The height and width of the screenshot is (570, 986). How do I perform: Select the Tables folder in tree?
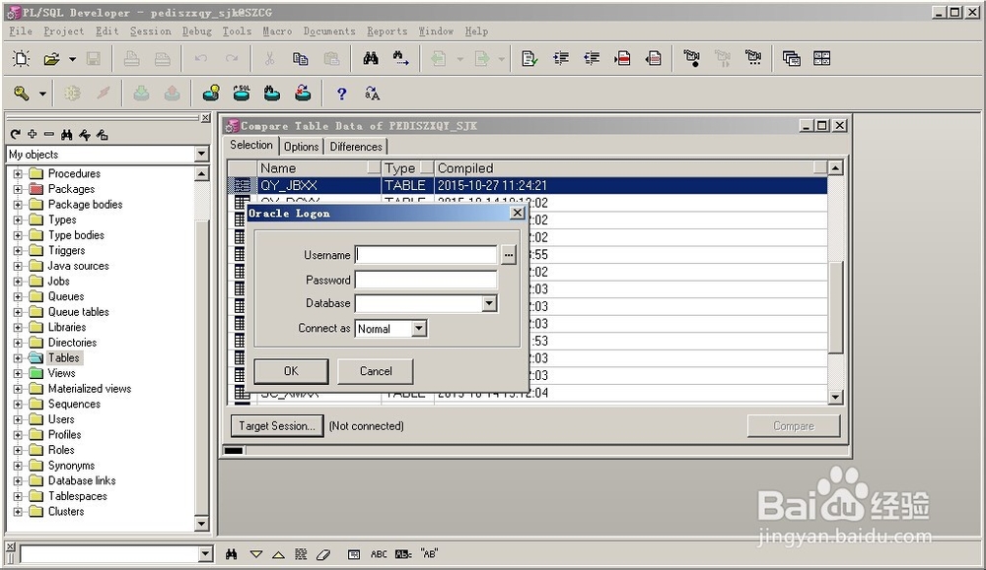coord(63,357)
